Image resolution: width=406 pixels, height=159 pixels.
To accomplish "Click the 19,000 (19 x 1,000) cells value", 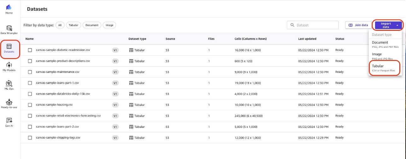I will click(x=248, y=83).
